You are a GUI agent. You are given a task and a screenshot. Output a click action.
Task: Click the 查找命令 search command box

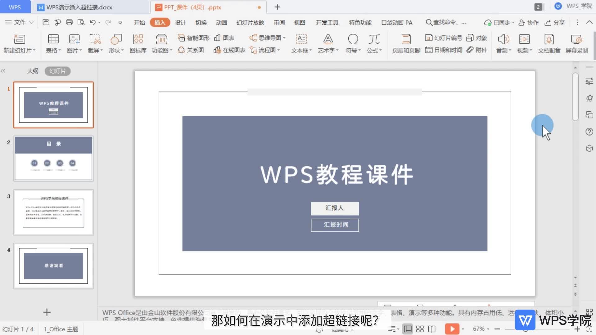(446, 22)
